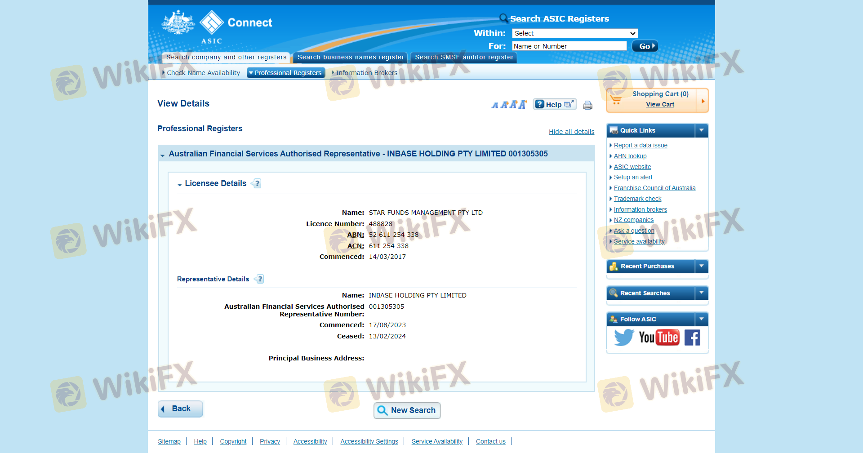Toggle the Follow ASIC panel arrow
Image resolution: width=863 pixels, height=453 pixels.
click(701, 319)
